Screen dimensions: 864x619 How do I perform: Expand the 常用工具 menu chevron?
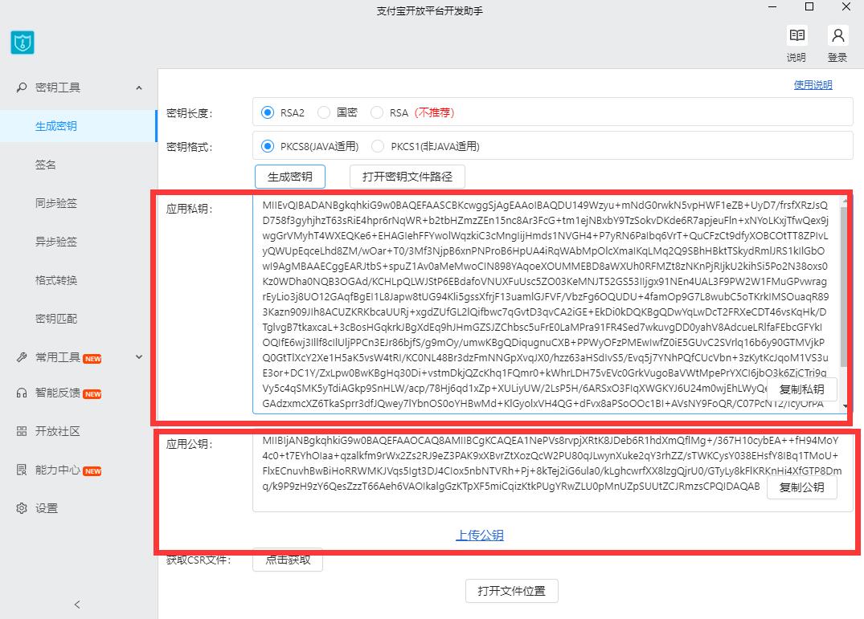pos(139,357)
